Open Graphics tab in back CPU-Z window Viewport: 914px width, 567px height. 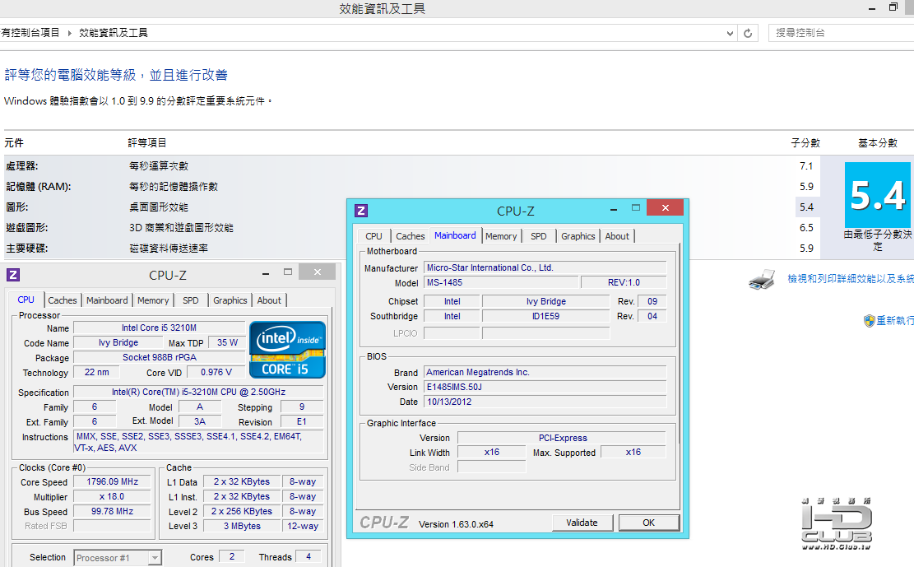[230, 300]
